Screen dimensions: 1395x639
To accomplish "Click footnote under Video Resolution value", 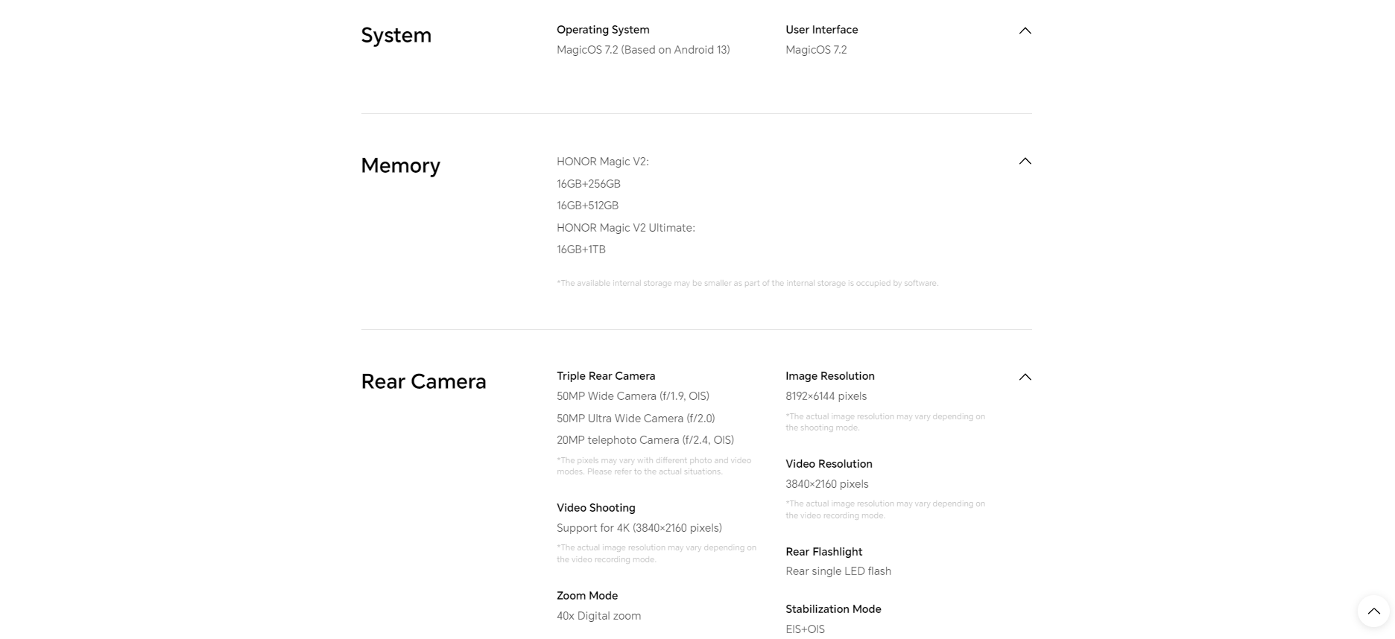I will pyautogui.click(x=885, y=509).
